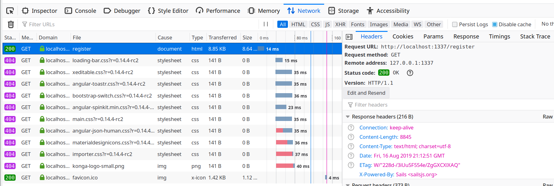The height and width of the screenshot is (186, 554).
Task: Open help icon beside Content-Length header
Action: tap(351, 137)
